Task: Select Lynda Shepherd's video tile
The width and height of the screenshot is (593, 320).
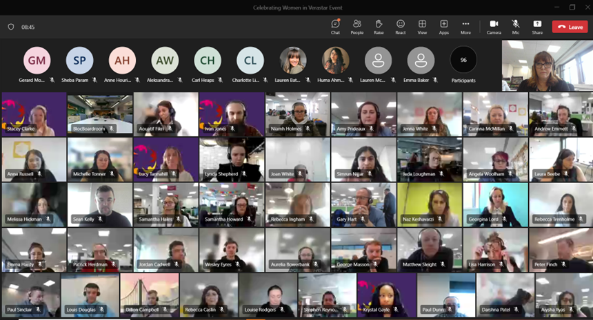Action: [x=232, y=160]
